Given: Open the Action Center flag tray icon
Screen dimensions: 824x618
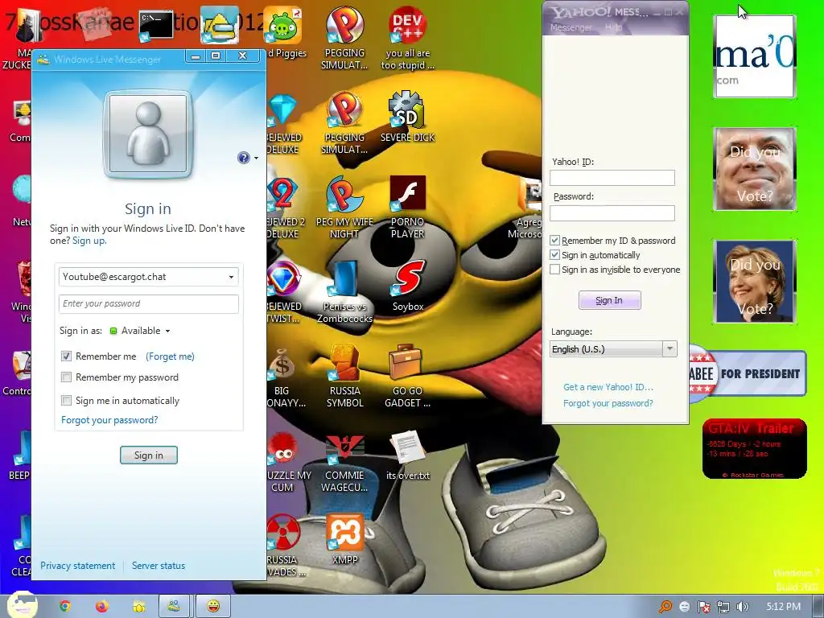Looking at the screenshot, I should click(x=703, y=607).
